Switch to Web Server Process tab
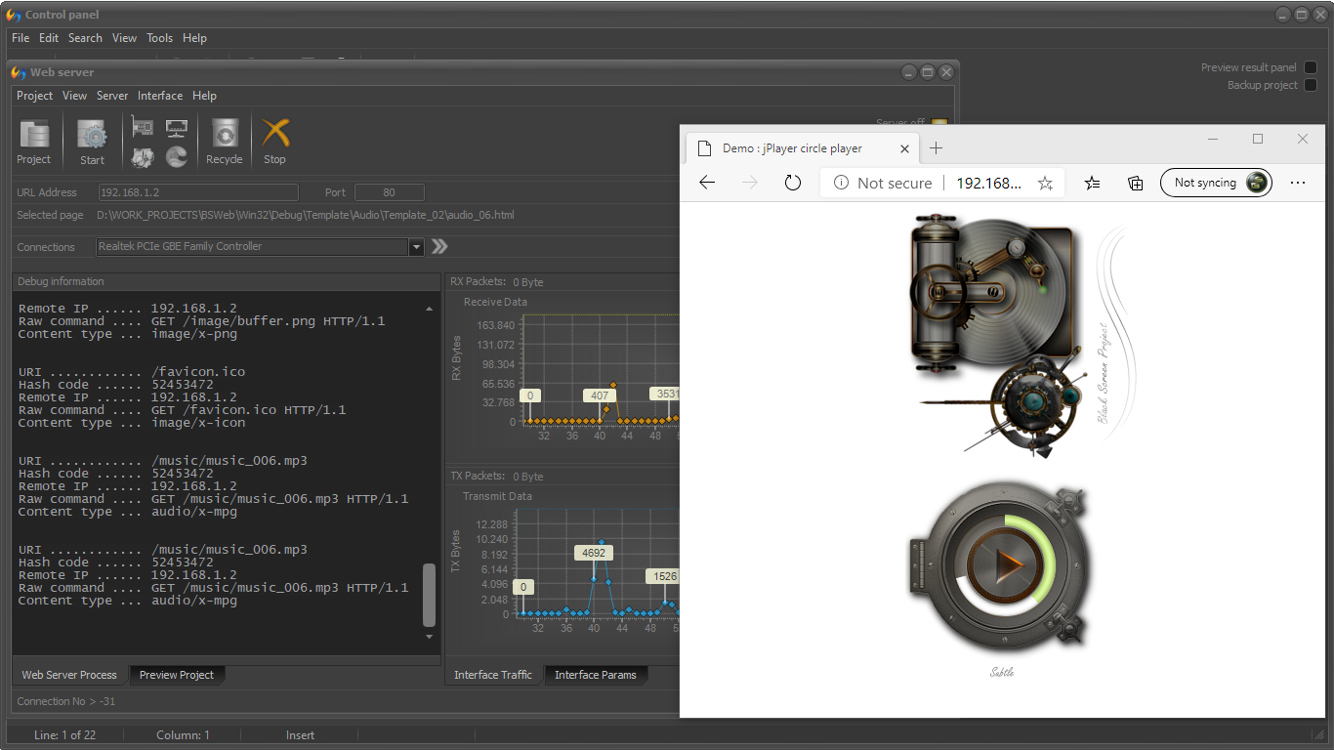The width and height of the screenshot is (1334, 750). pyautogui.click(x=69, y=675)
